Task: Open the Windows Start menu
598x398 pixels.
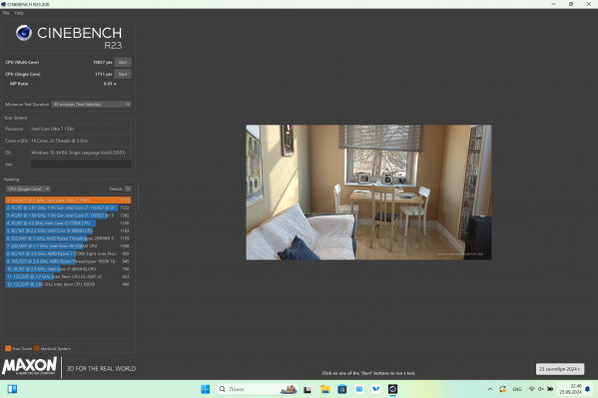Action: [206, 389]
